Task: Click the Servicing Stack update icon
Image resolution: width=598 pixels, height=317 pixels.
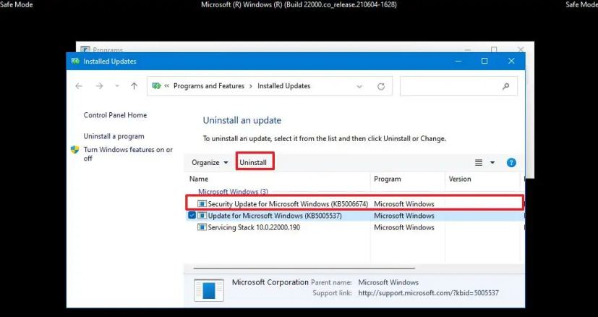Action: pyautogui.click(x=202, y=228)
